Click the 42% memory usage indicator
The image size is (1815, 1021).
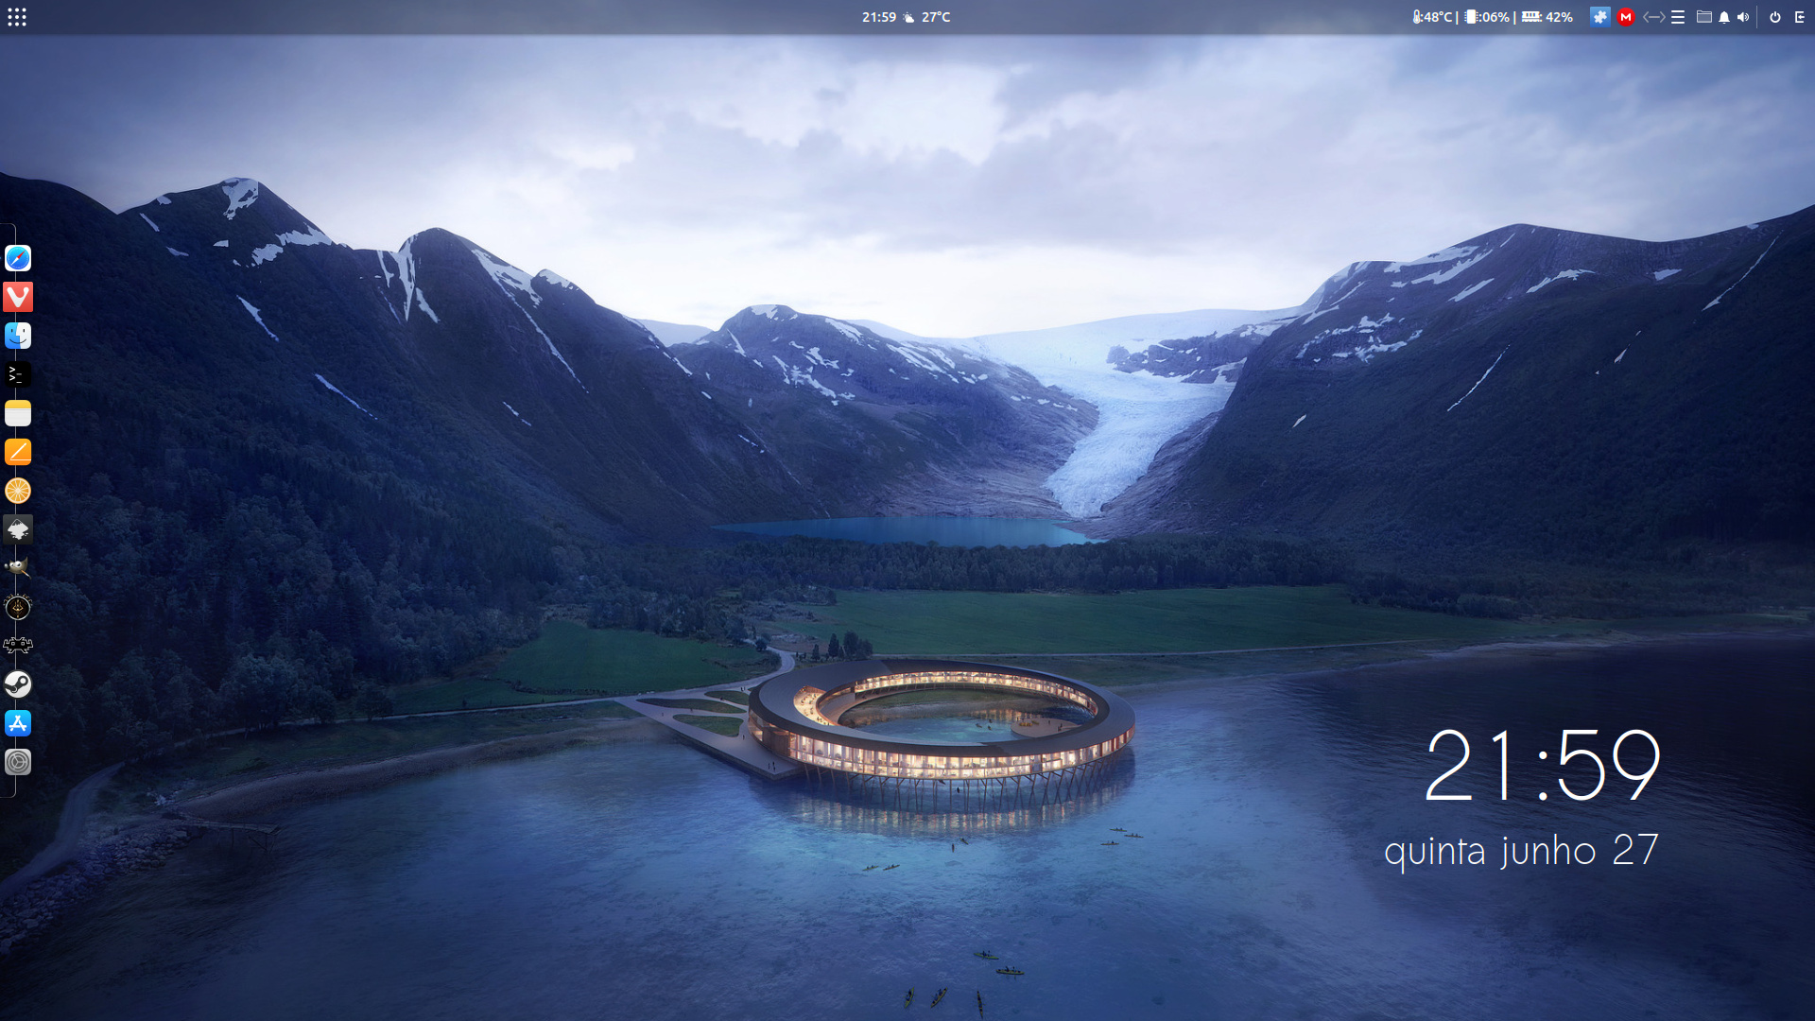coord(1547,17)
